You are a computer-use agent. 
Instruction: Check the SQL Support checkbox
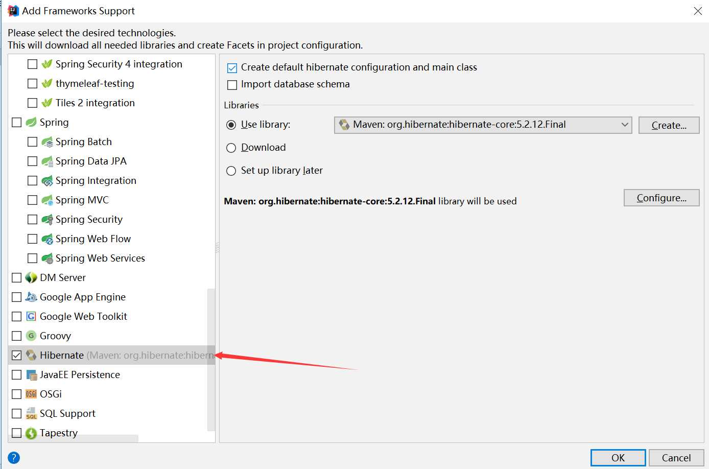[x=16, y=414]
